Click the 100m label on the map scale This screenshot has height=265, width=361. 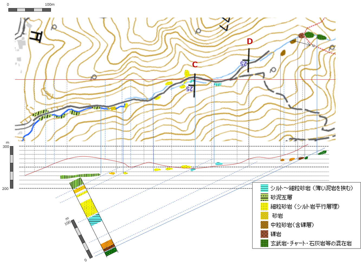tap(50, 5)
